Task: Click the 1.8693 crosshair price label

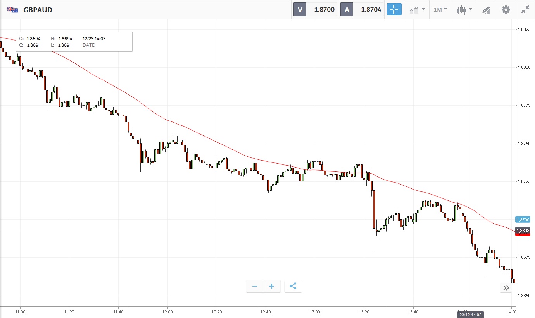Action: tap(522, 231)
